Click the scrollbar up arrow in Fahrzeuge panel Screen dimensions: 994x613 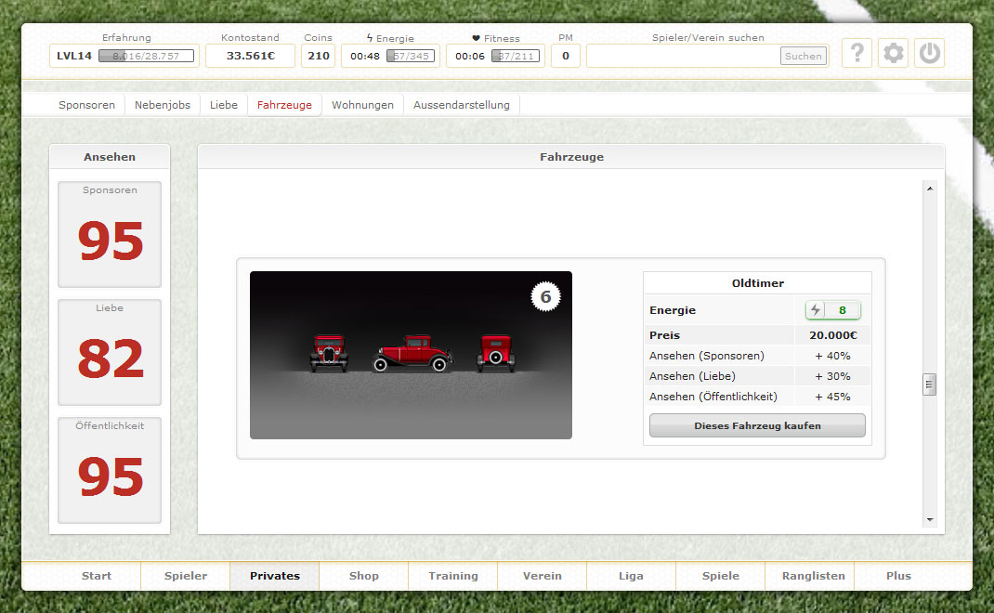(930, 189)
